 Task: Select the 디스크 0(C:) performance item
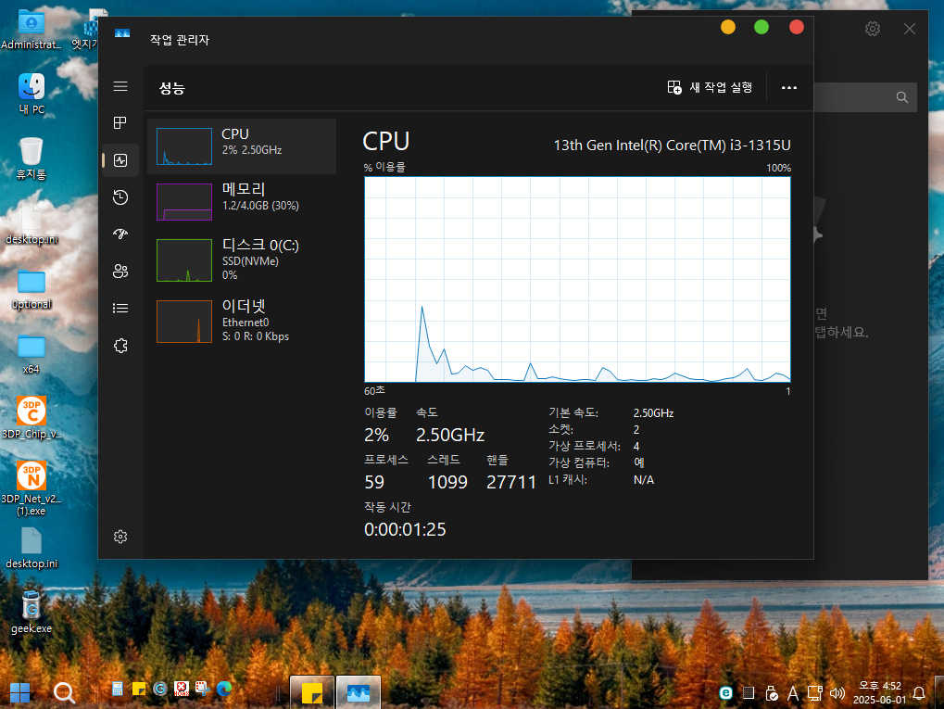click(242, 260)
